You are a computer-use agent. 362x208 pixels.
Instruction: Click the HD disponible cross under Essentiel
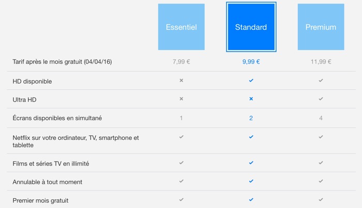point(181,81)
